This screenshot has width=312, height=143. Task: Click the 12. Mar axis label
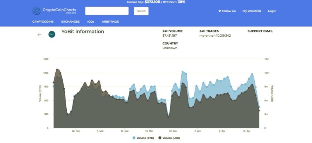[x=125, y=131]
